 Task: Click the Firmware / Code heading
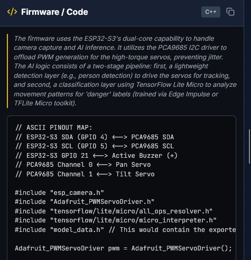coord(54,12)
